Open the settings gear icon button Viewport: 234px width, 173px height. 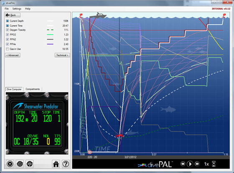click(10, 164)
